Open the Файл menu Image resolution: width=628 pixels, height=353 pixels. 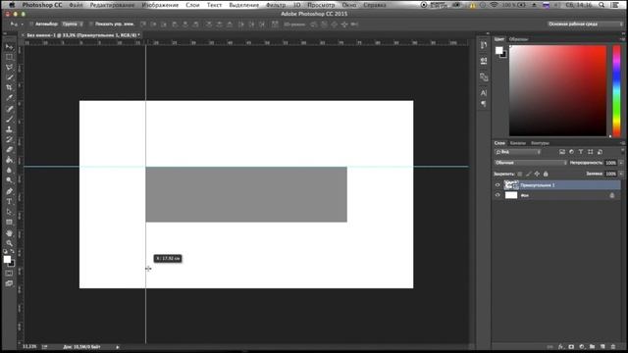[76, 5]
